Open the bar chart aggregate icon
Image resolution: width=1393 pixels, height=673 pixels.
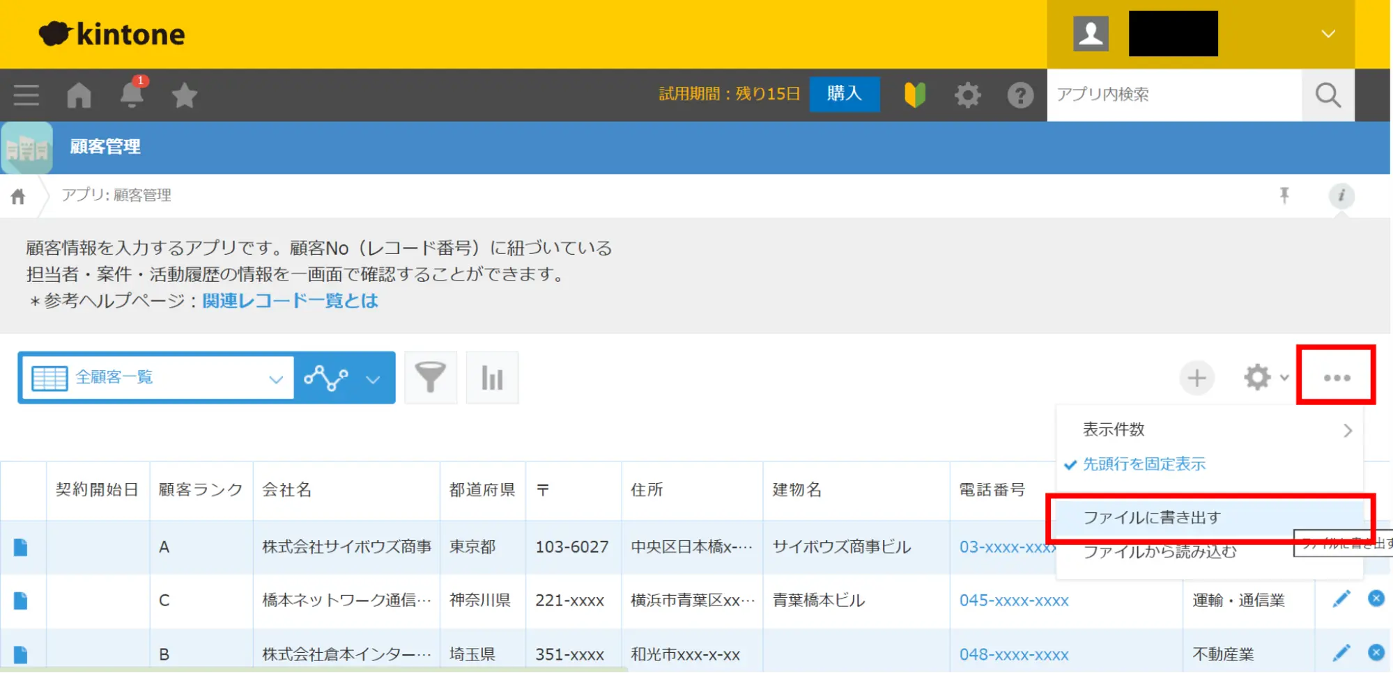(x=492, y=378)
